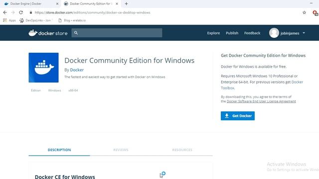Image resolution: width=319 pixels, height=179 pixels.
Task: Close the Docker Engine tab
Action: coord(57,3)
